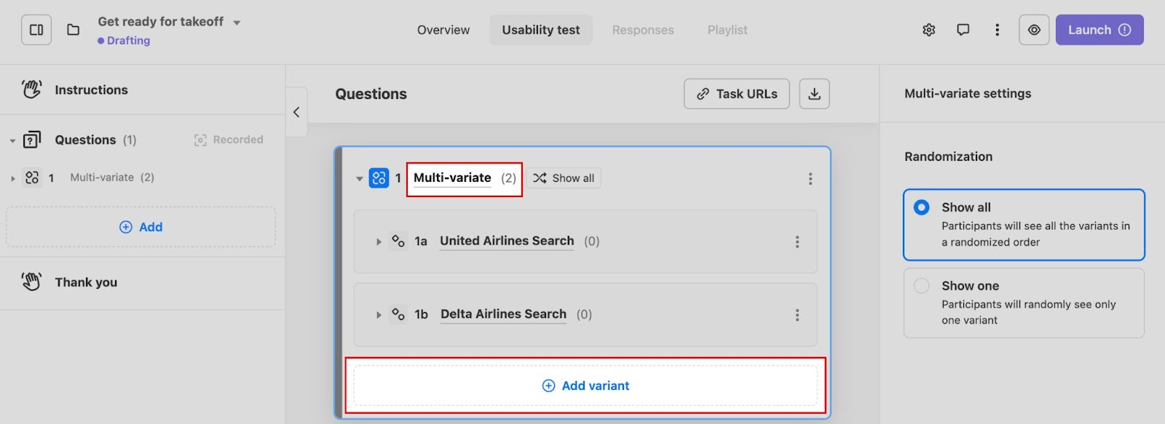Click the settings gear icon in header

point(928,30)
